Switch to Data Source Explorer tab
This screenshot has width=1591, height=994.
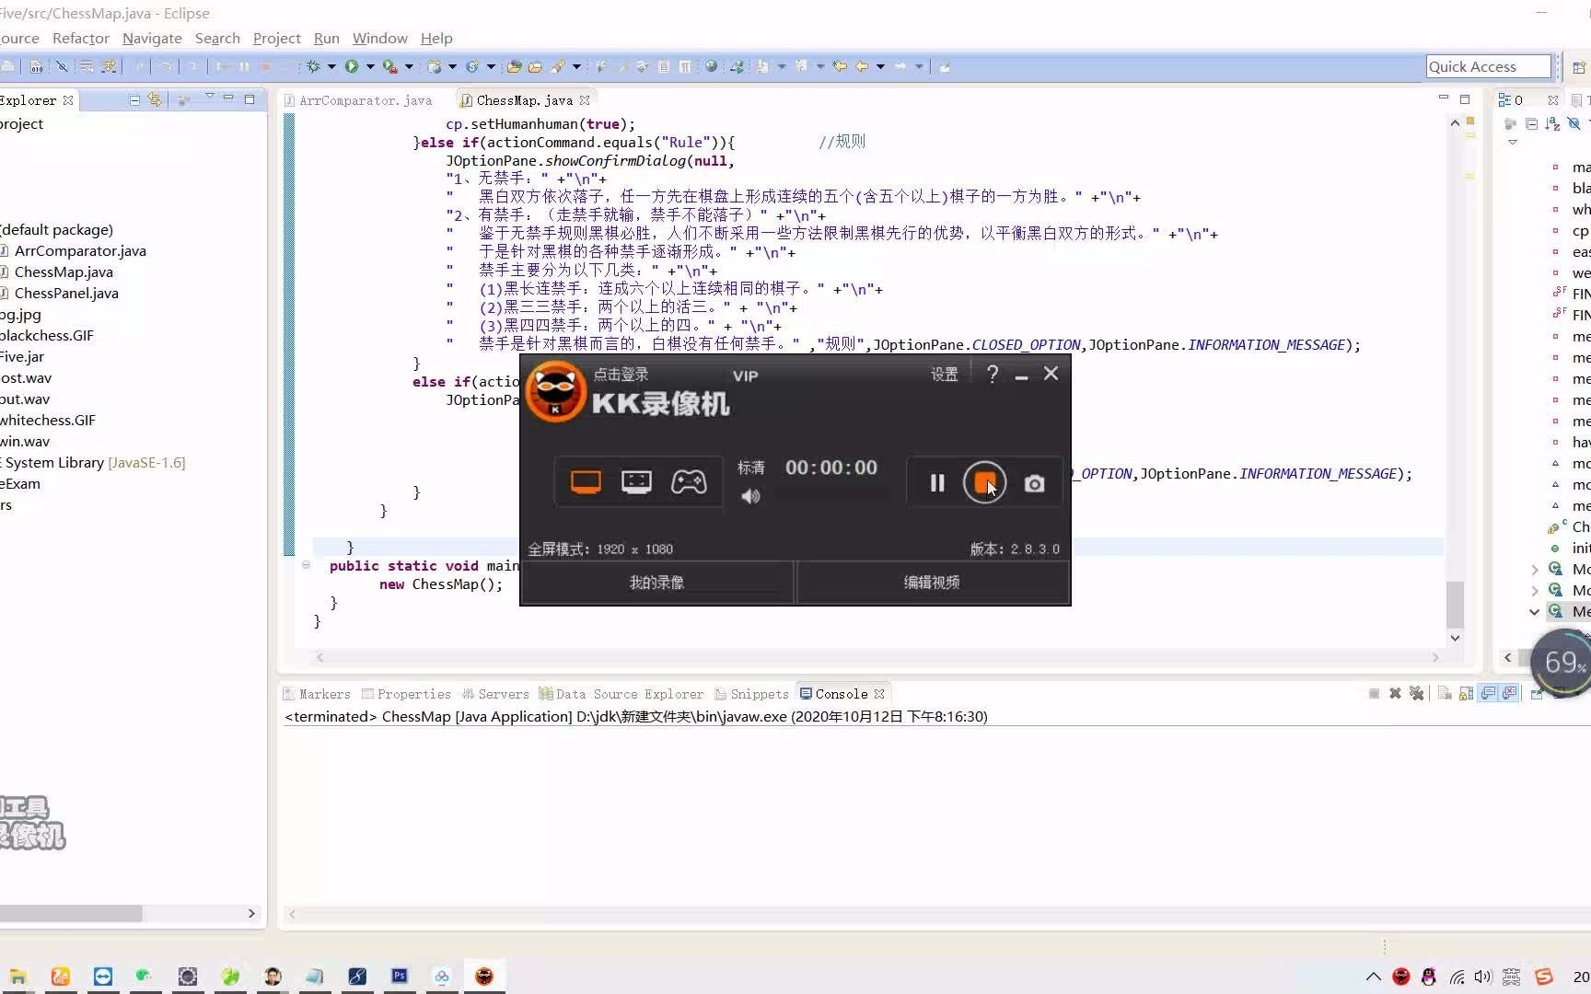(621, 694)
